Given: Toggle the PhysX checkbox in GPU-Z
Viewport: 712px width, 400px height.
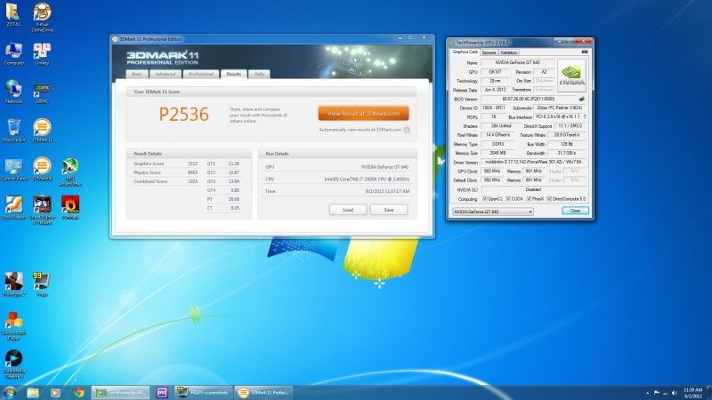Looking at the screenshot, I should 529,198.
